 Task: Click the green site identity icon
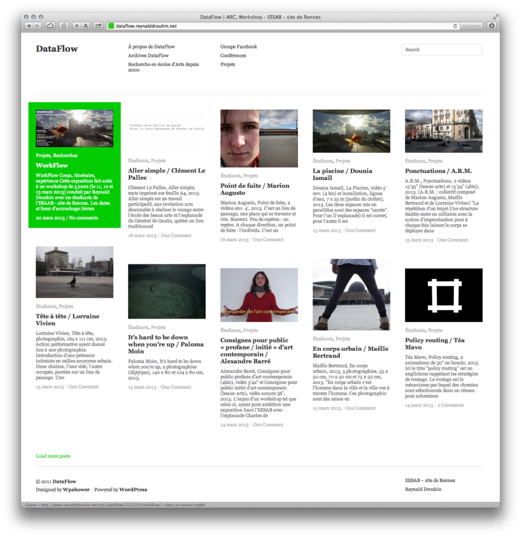pyautogui.click(x=111, y=26)
